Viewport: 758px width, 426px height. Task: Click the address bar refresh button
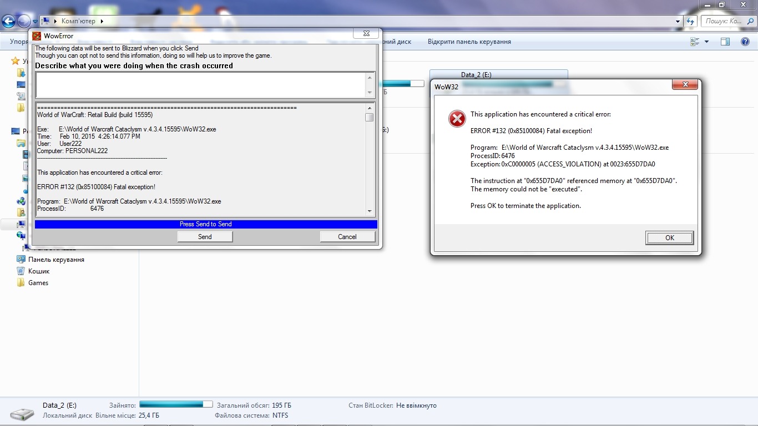point(690,21)
